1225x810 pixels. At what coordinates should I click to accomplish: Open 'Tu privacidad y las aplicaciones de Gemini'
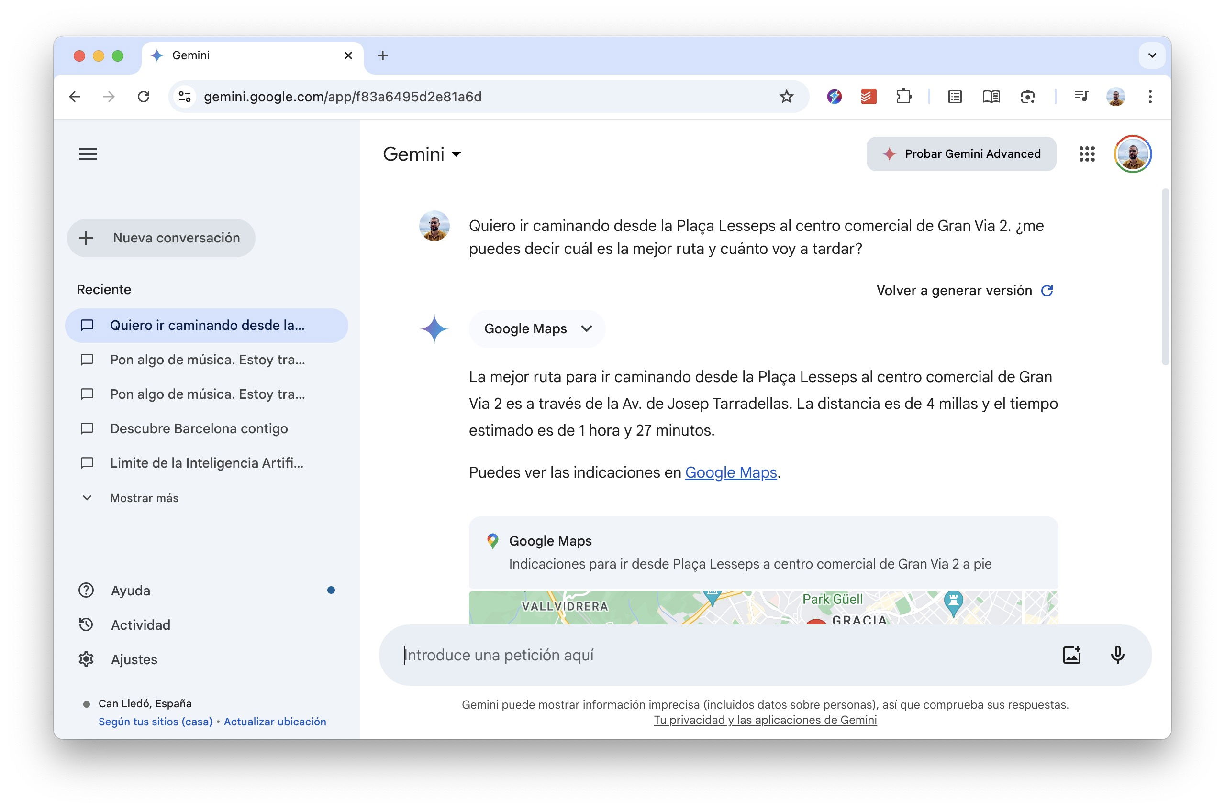[765, 720]
